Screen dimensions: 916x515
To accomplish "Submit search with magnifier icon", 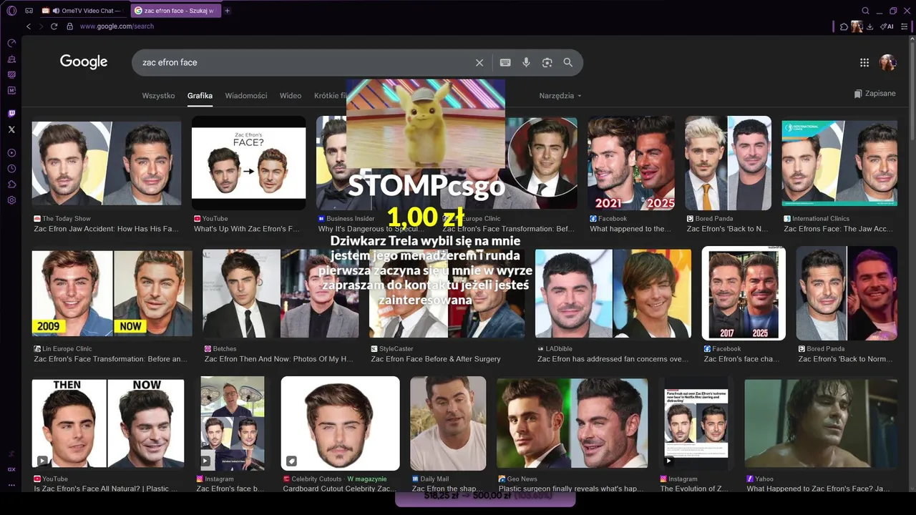I will (x=567, y=62).
